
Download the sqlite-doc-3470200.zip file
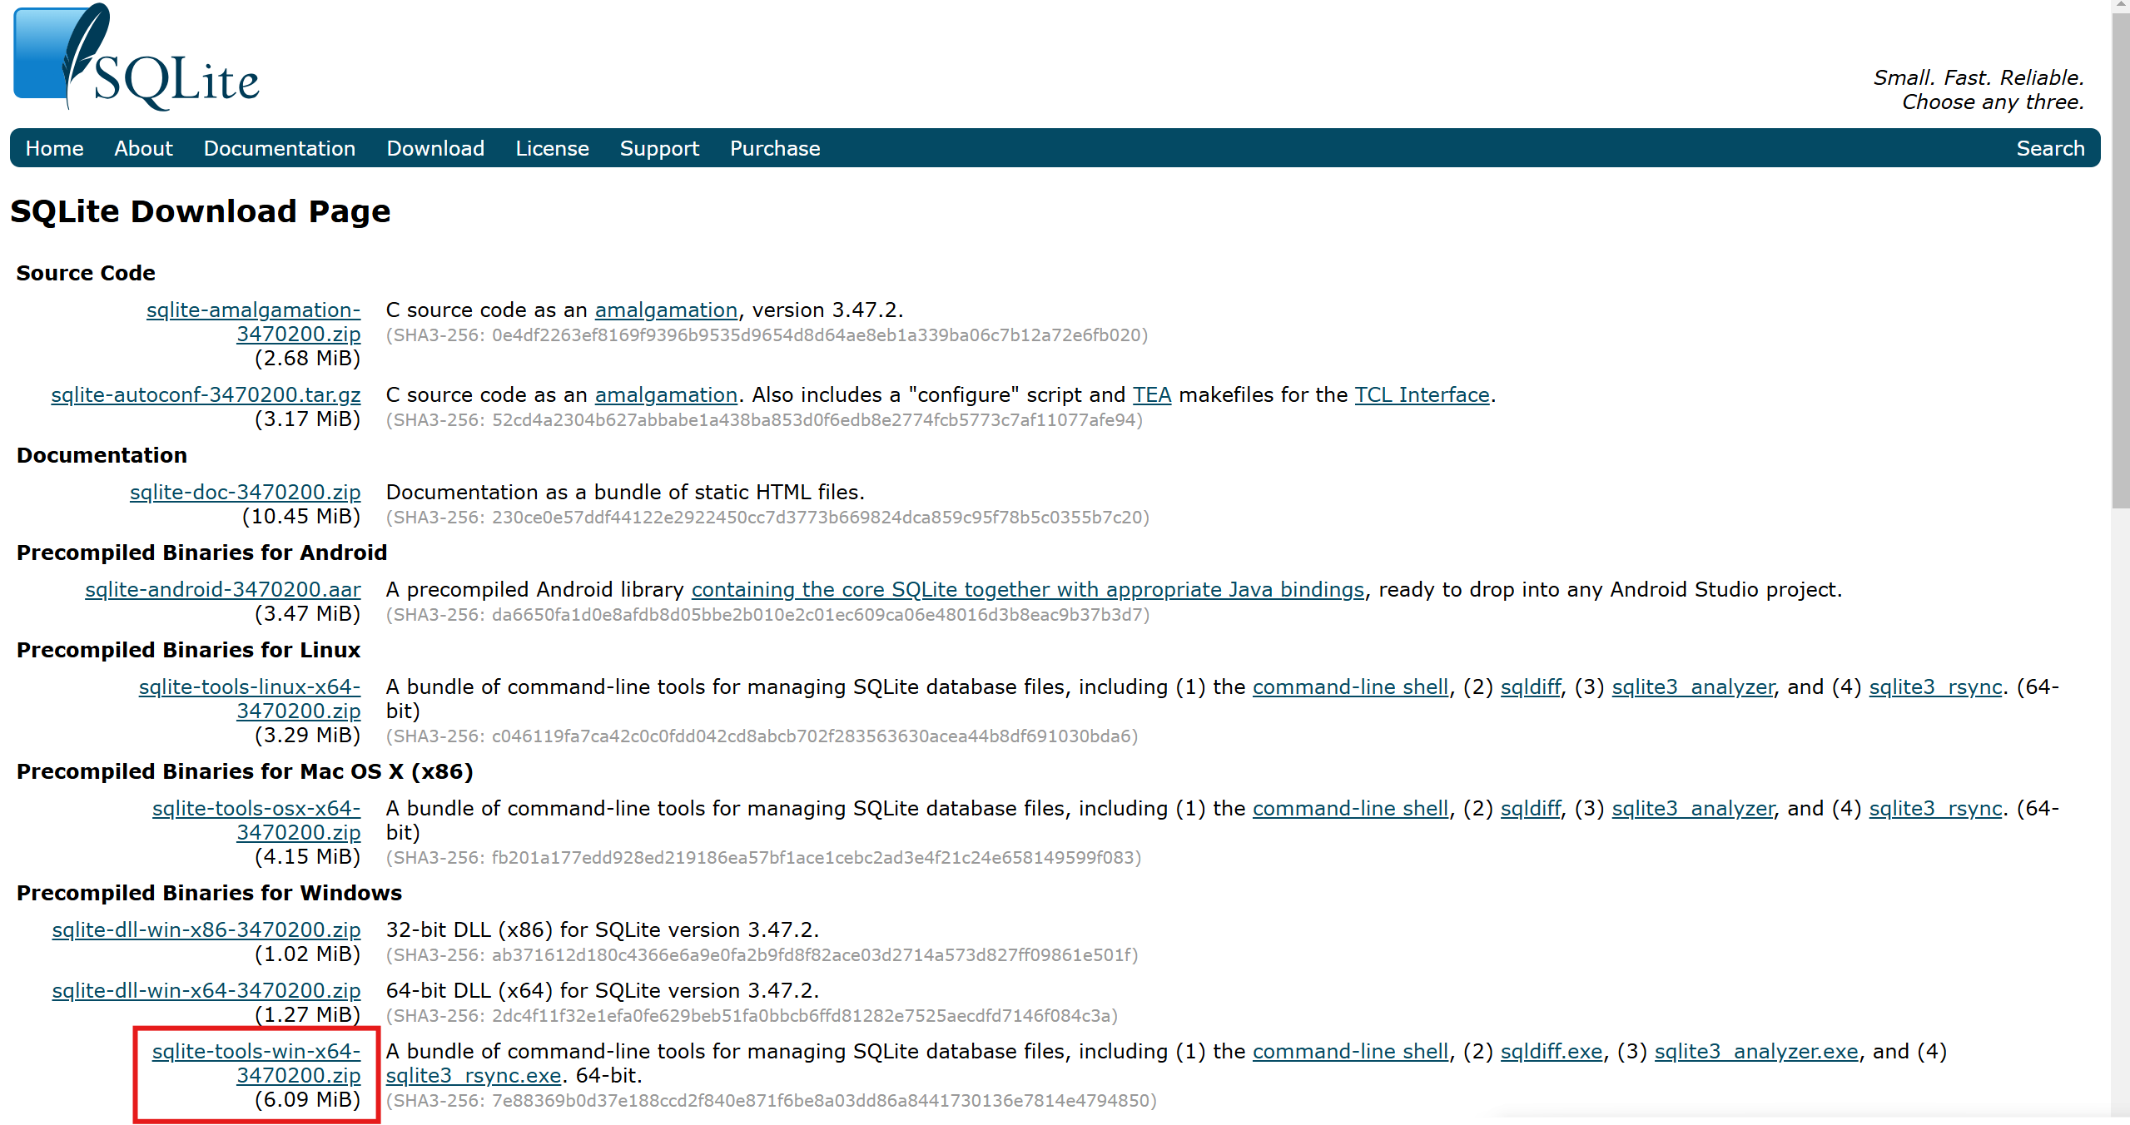point(245,492)
